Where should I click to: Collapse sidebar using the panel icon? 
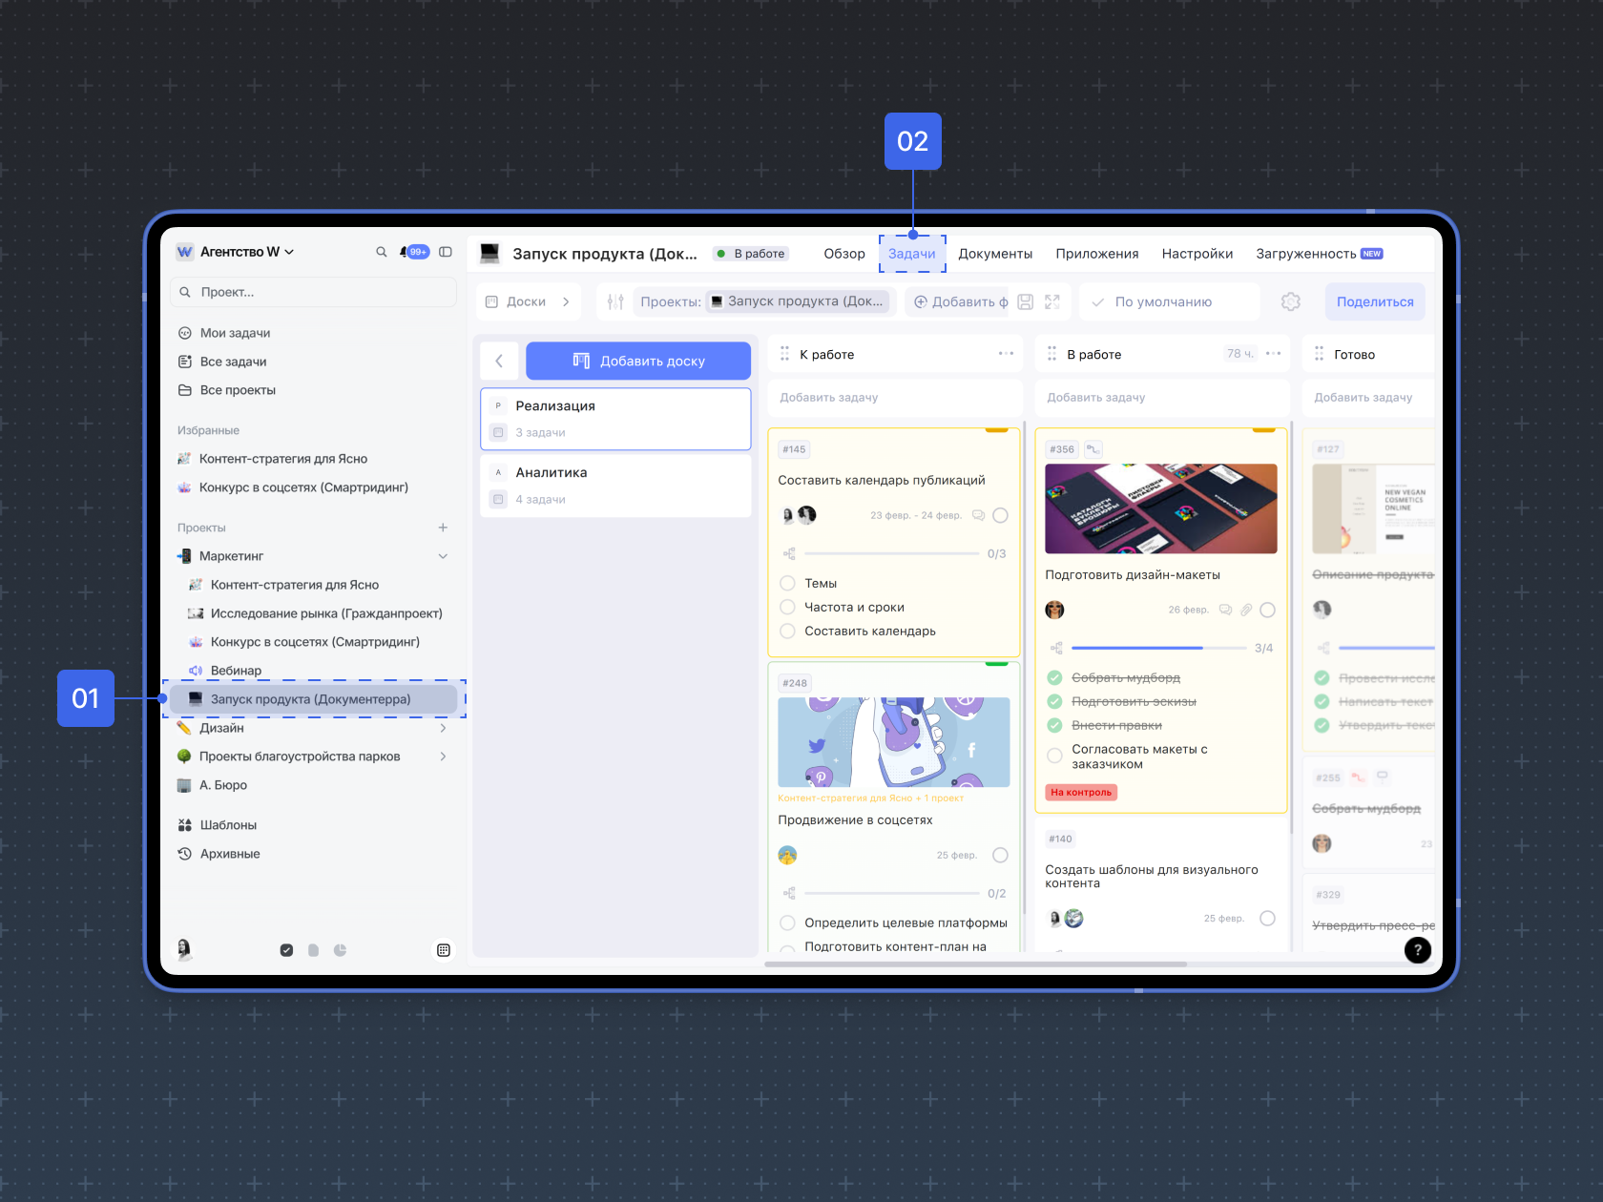click(x=446, y=252)
